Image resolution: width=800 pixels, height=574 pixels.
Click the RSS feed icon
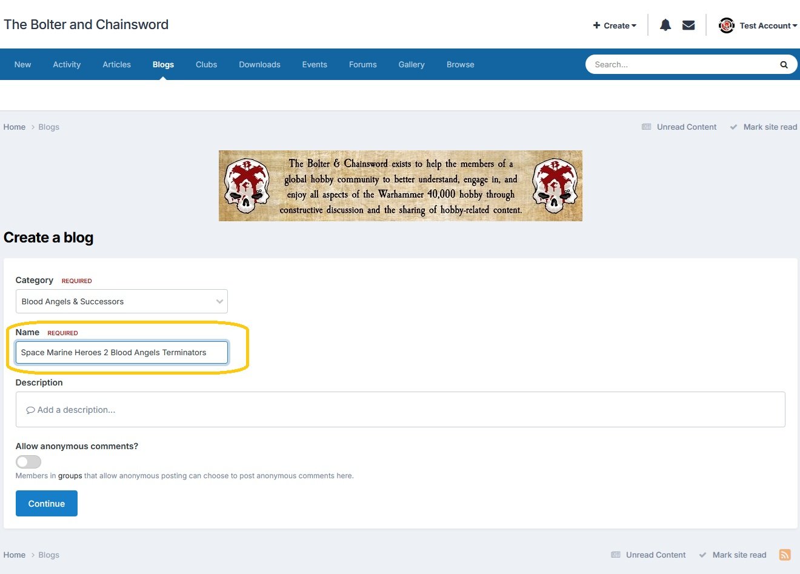785,555
